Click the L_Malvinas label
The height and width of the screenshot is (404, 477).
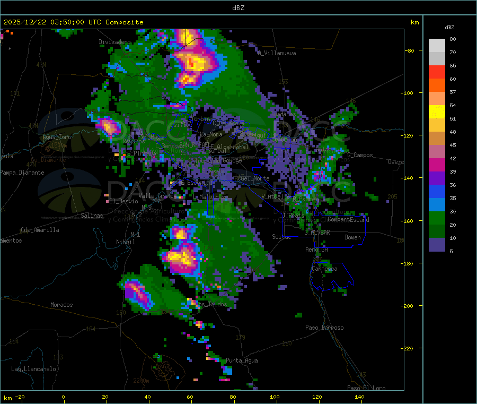click(209, 197)
